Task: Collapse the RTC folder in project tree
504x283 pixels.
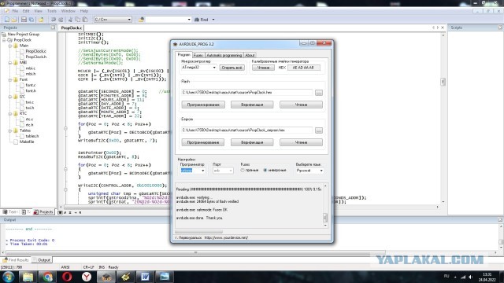Action: [x=10, y=113]
